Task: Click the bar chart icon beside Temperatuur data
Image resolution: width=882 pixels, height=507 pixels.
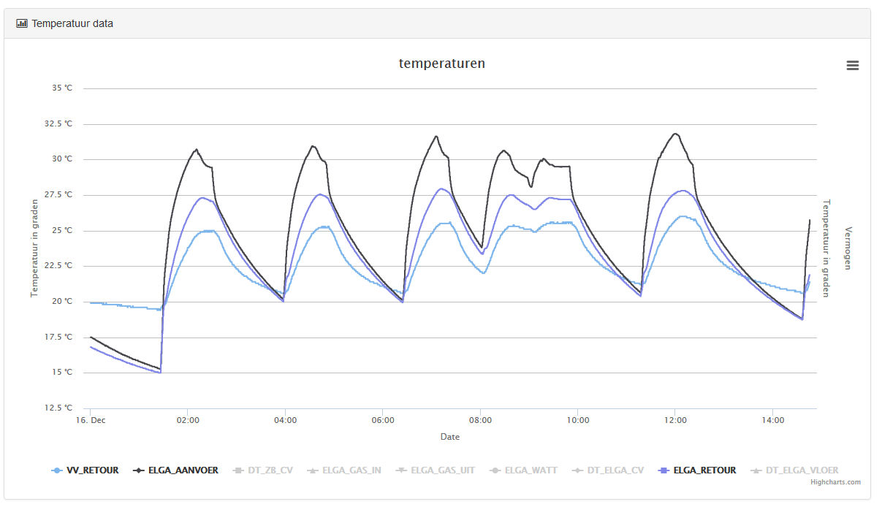Action: [x=22, y=23]
